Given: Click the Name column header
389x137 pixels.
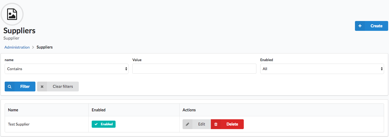Looking at the screenshot, I should [x=13, y=110].
